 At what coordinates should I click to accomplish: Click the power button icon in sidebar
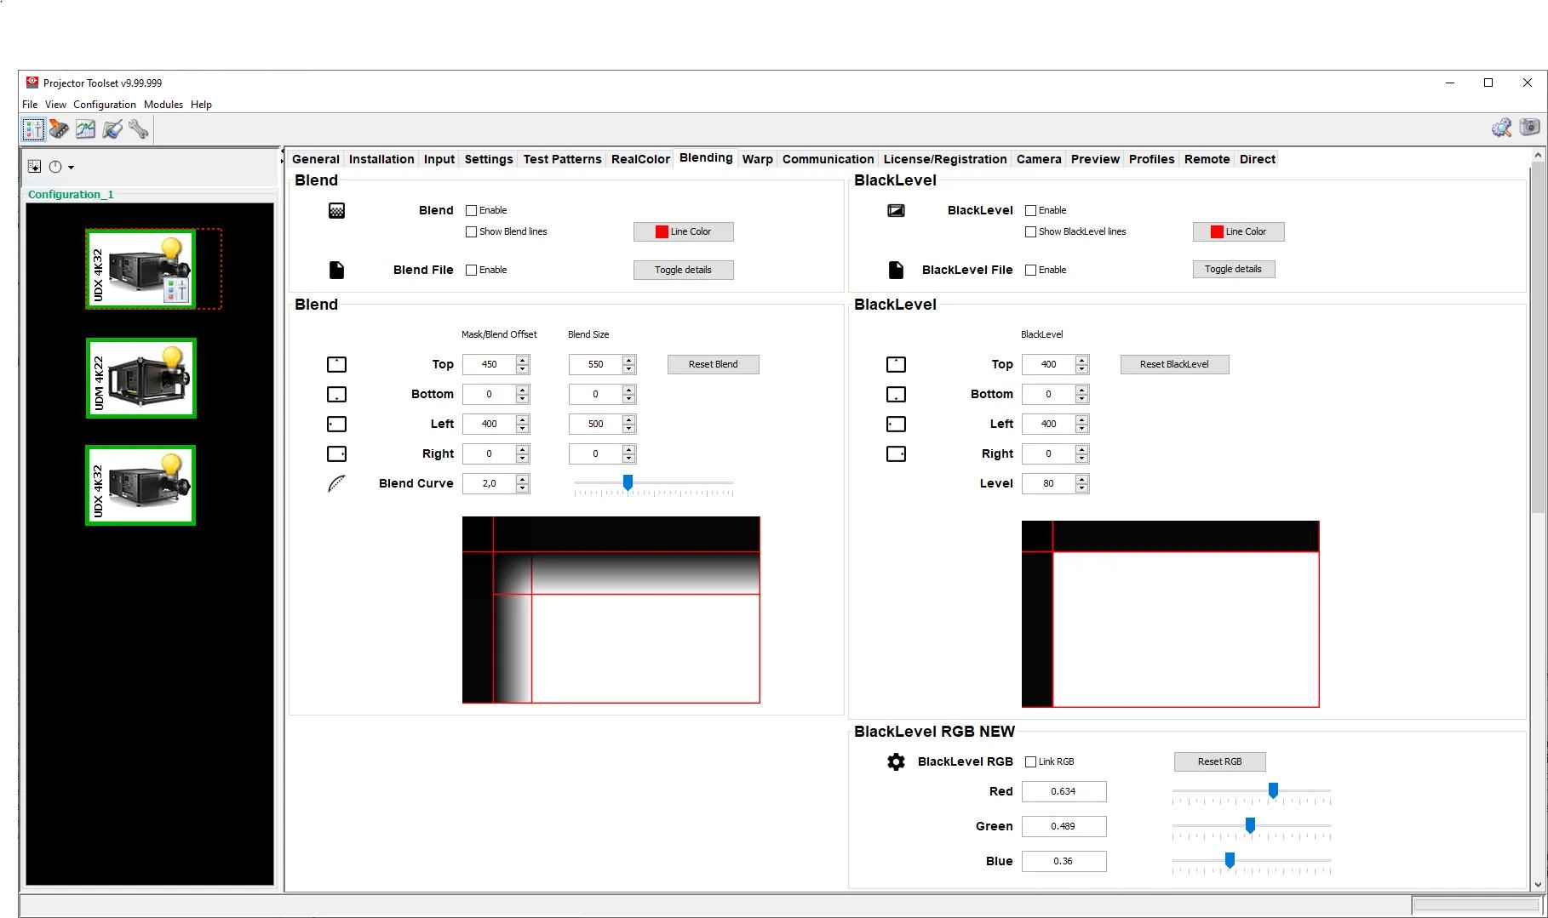[x=55, y=167]
